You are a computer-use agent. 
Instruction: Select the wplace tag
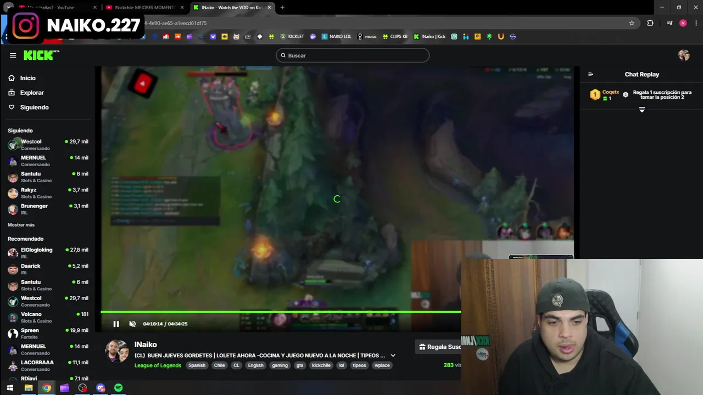click(x=382, y=365)
